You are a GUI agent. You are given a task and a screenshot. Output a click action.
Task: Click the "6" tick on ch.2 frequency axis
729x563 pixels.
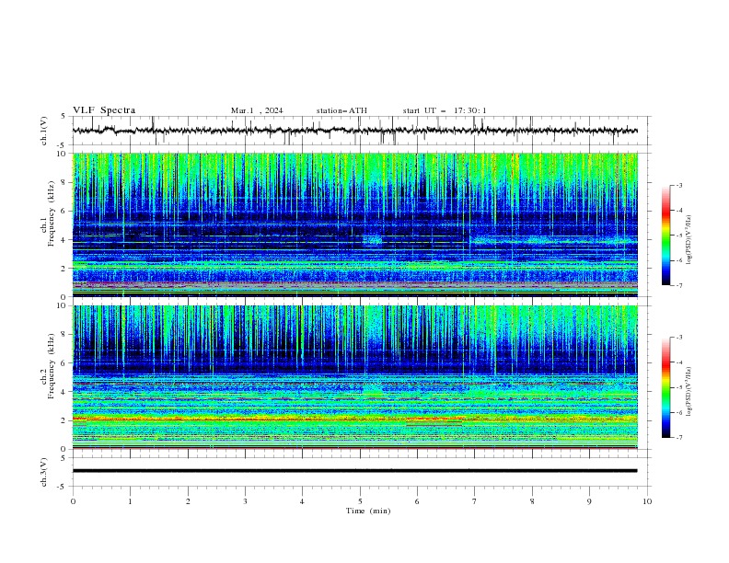click(x=65, y=363)
